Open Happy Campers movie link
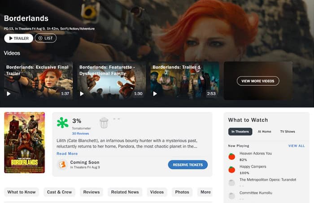 click(x=253, y=167)
